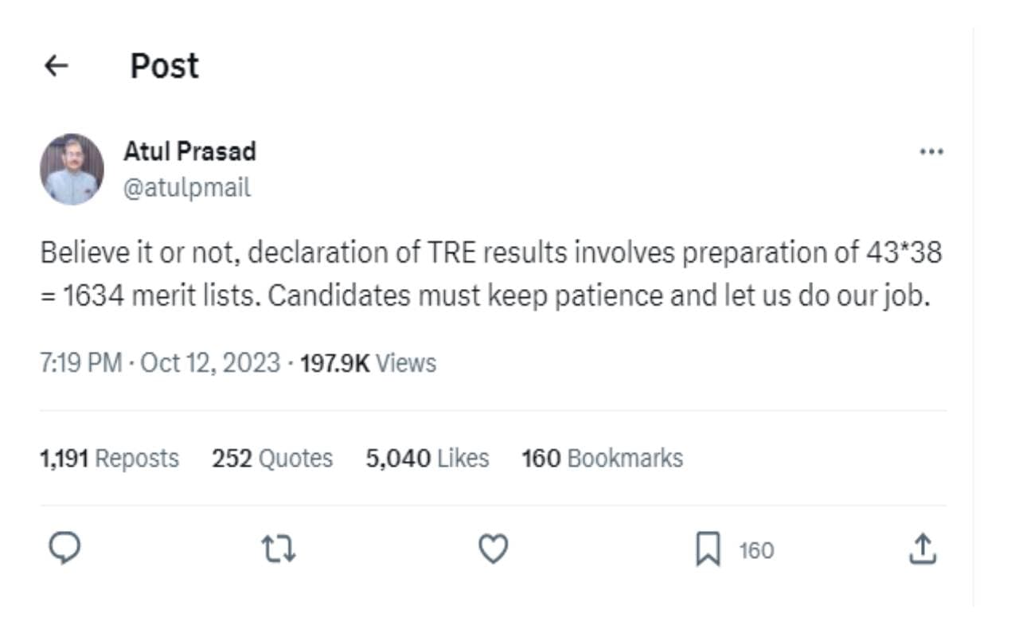The width and height of the screenshot is (1019, 637).
Task: Toggle the bookmark icon on the post
Action: (708, 549)
